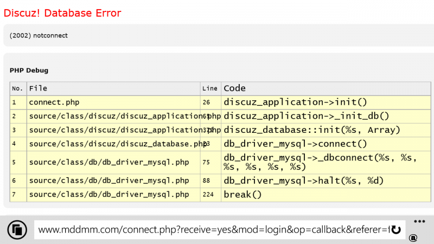Focus the address bar showing www.mddmm.com URL
This screenshot has height=244, width=434.
click(x=212, y=230)
